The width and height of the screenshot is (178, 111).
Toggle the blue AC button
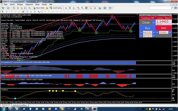tap(154, 22)
